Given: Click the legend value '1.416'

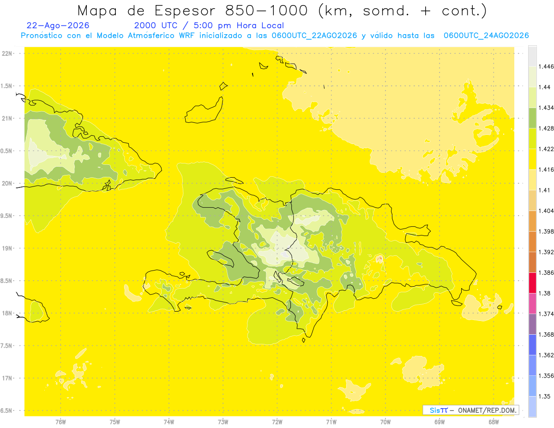Looking at the screenshot, I should tap(546, 169).
